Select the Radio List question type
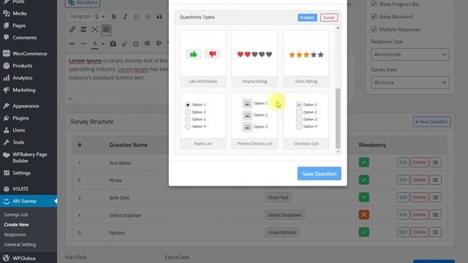Screen dimensions: 468x263 coord(203,121)
